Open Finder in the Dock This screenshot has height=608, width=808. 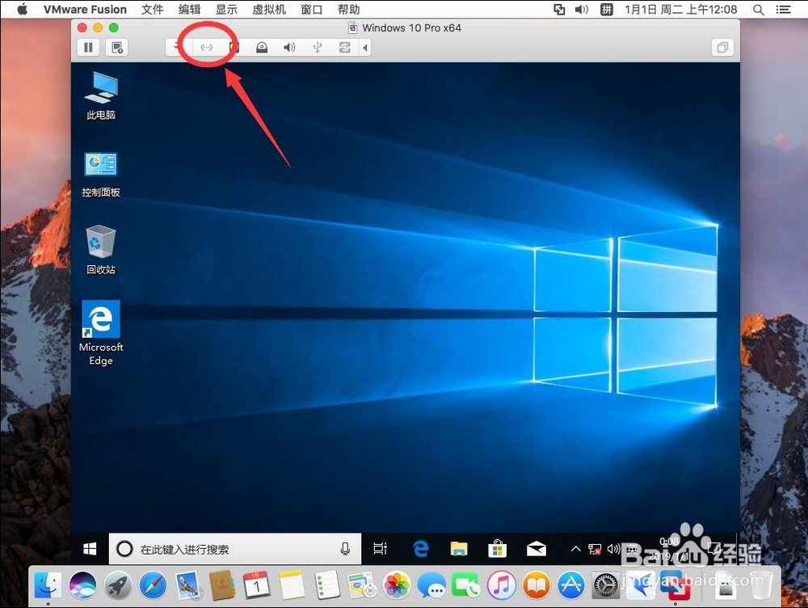point(48,585)
